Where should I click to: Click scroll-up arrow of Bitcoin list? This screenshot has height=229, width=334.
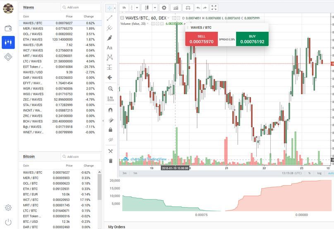point(100,172)
